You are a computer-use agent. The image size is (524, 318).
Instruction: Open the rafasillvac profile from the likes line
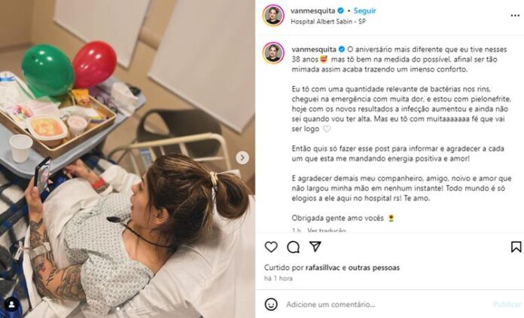point(322,268)
